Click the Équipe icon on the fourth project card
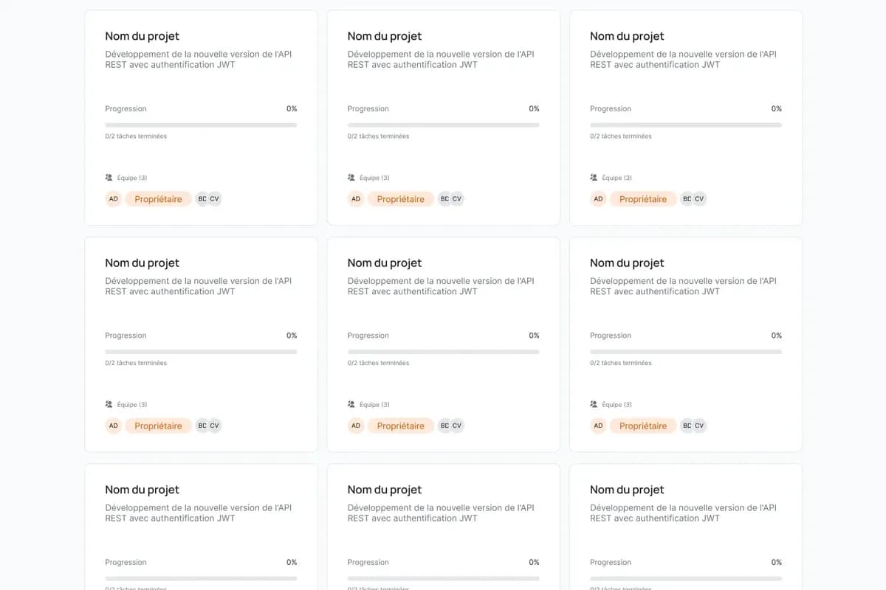Screen dimensions: 886x590 [109, 404]
